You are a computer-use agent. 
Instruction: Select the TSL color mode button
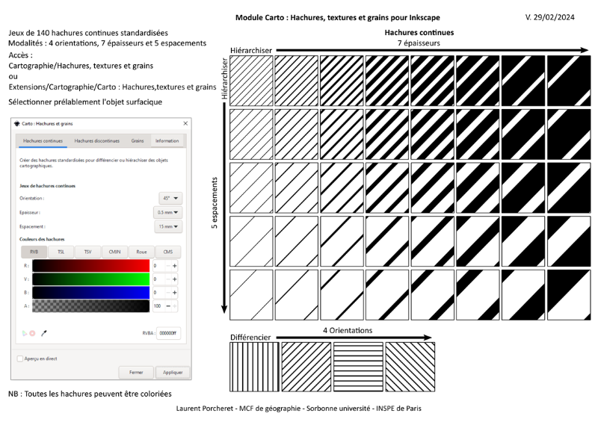click(61, 252)
